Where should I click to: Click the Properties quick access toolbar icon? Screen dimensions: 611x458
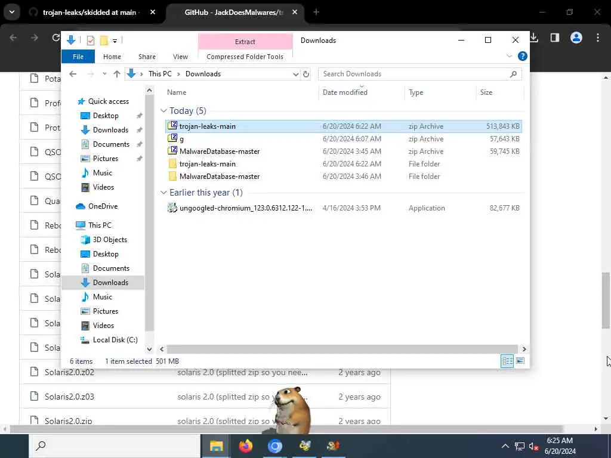[91, 40]
